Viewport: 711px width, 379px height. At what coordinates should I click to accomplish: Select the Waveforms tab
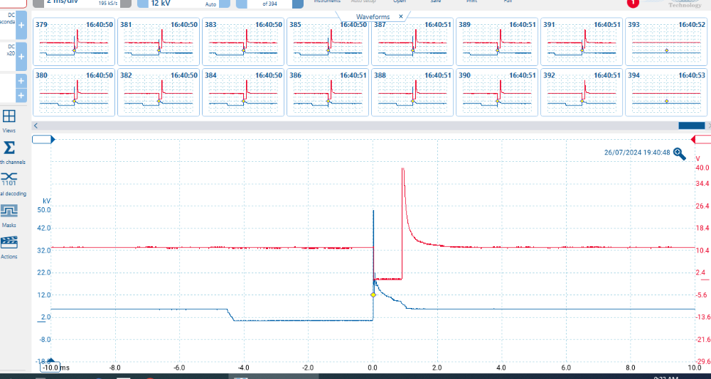click(x=373, y=16)
